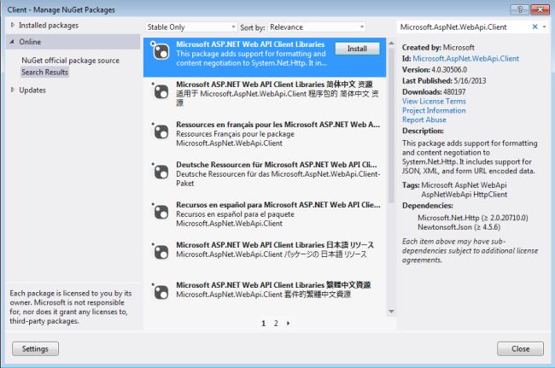This screenshot has width=555, height=368.
Task: Click the Downloads 480197 text
Action: (x=434, y=91)
